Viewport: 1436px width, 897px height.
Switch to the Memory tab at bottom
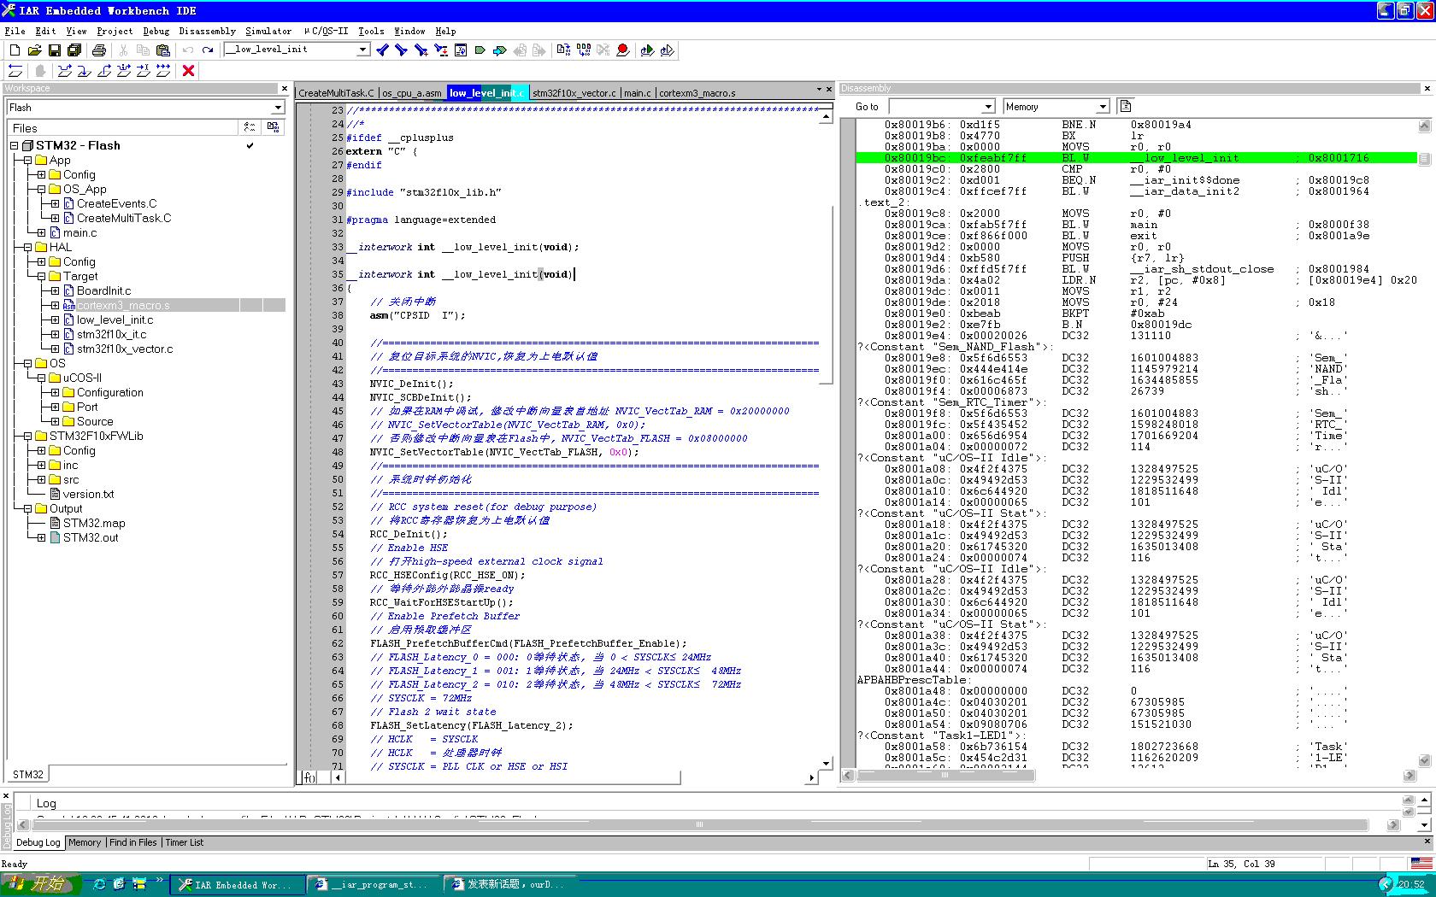[x=85, y=842]
